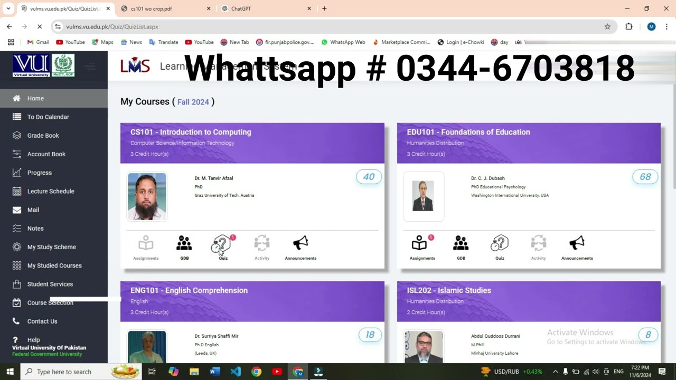Viewport: 676px width, 380px height.
Task: Switch to the cs101 wo crop.pdf tab
Action: (x=165, y=8)
